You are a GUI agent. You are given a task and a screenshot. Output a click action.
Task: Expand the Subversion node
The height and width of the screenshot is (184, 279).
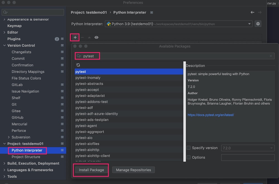point(9,137)
